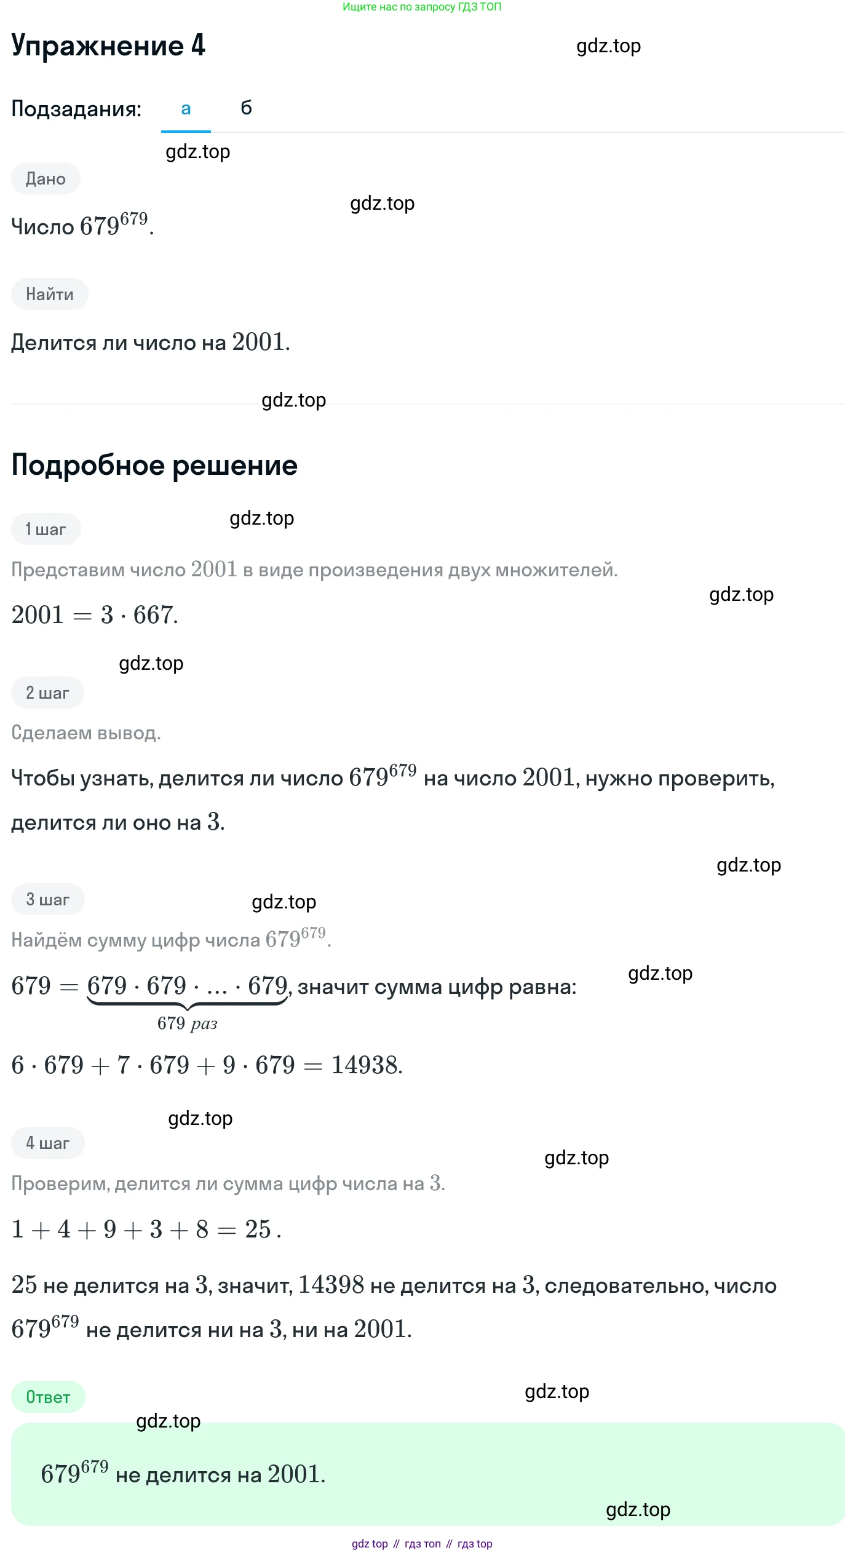
Task: Select the «Найти» label chip
Action: coord(49,294)
